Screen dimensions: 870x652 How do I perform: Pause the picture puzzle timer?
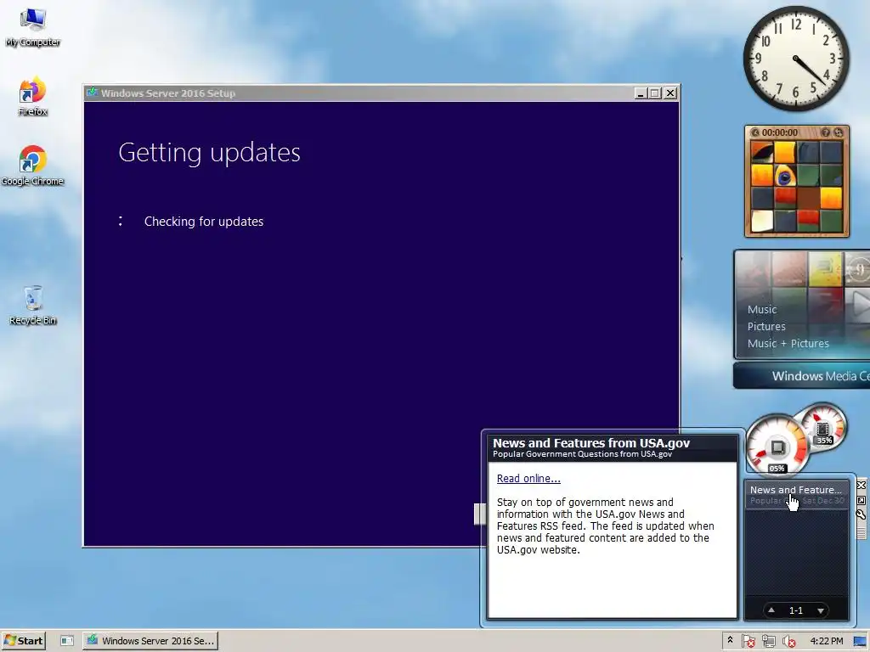coord(755,132)
